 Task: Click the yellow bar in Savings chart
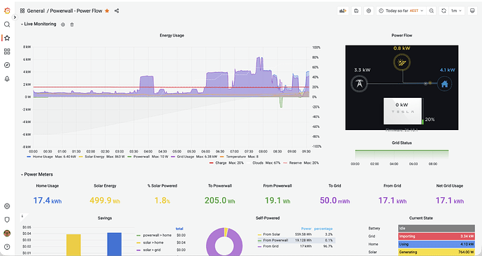pos(73,245)
